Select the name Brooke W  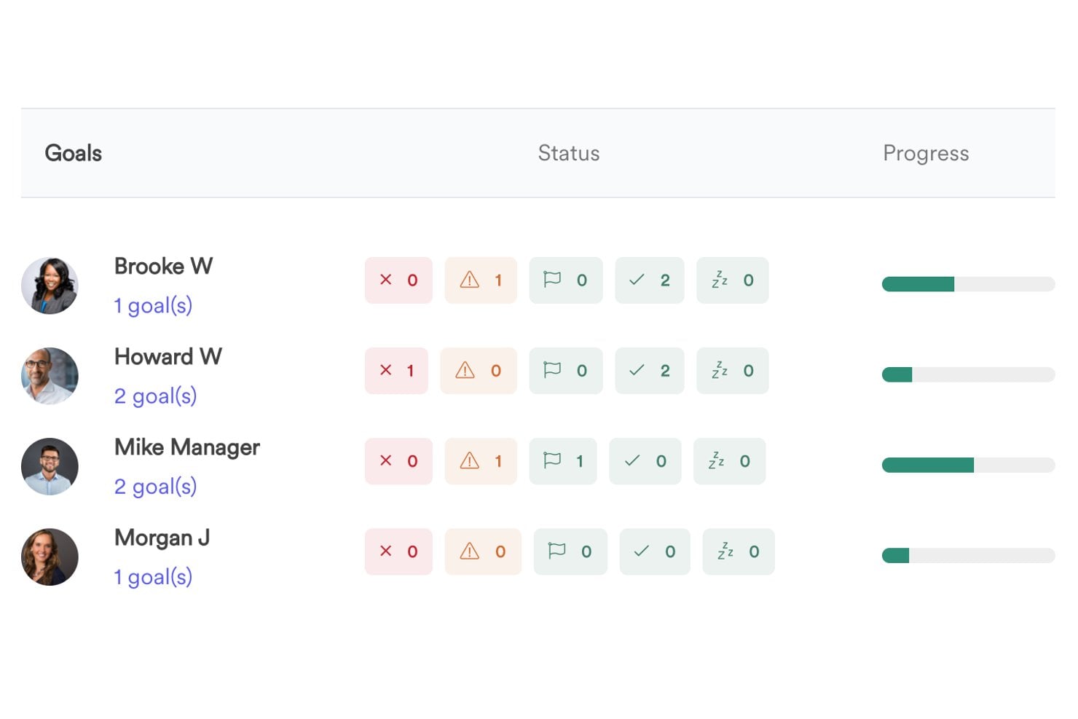pos(163,266)
